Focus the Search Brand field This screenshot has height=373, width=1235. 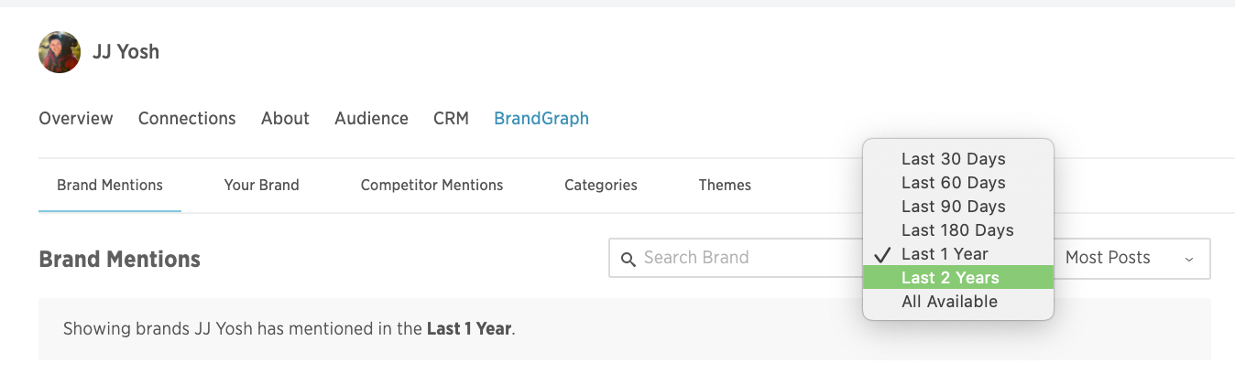point(736,259)
